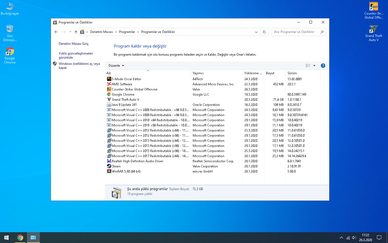Sort by the Yayımcı column header
This screenshot has height=243, width=388.
coord(217,73)
